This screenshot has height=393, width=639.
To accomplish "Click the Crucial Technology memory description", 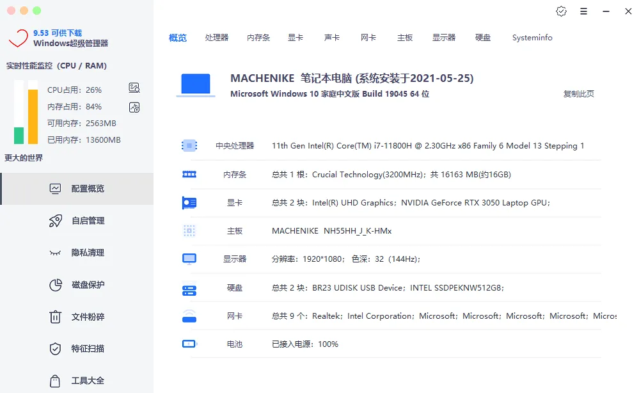I will (x=391, y=175).
